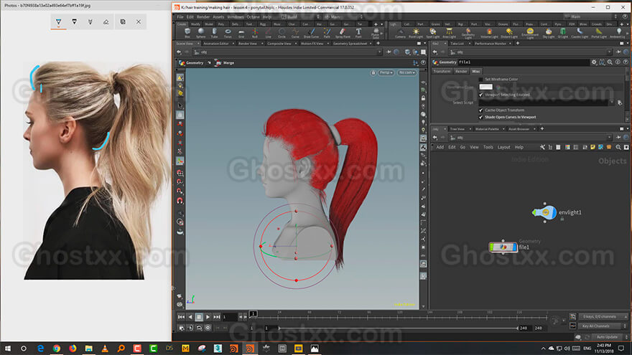The height and width of the screenshot is (355, 632).
Task: Add a Point Light from shelf
Action: point(416,33)
